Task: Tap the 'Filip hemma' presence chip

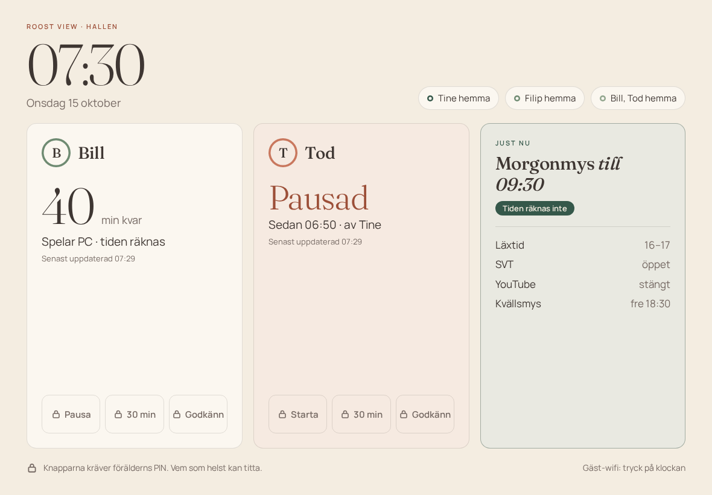Action: click(545, 98)
